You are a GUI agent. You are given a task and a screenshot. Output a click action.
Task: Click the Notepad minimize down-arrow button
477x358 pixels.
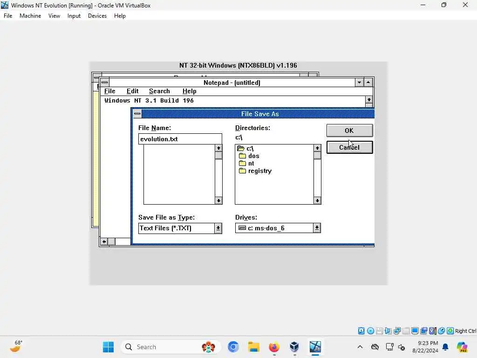pyautogui.click(x=359, y=83)
